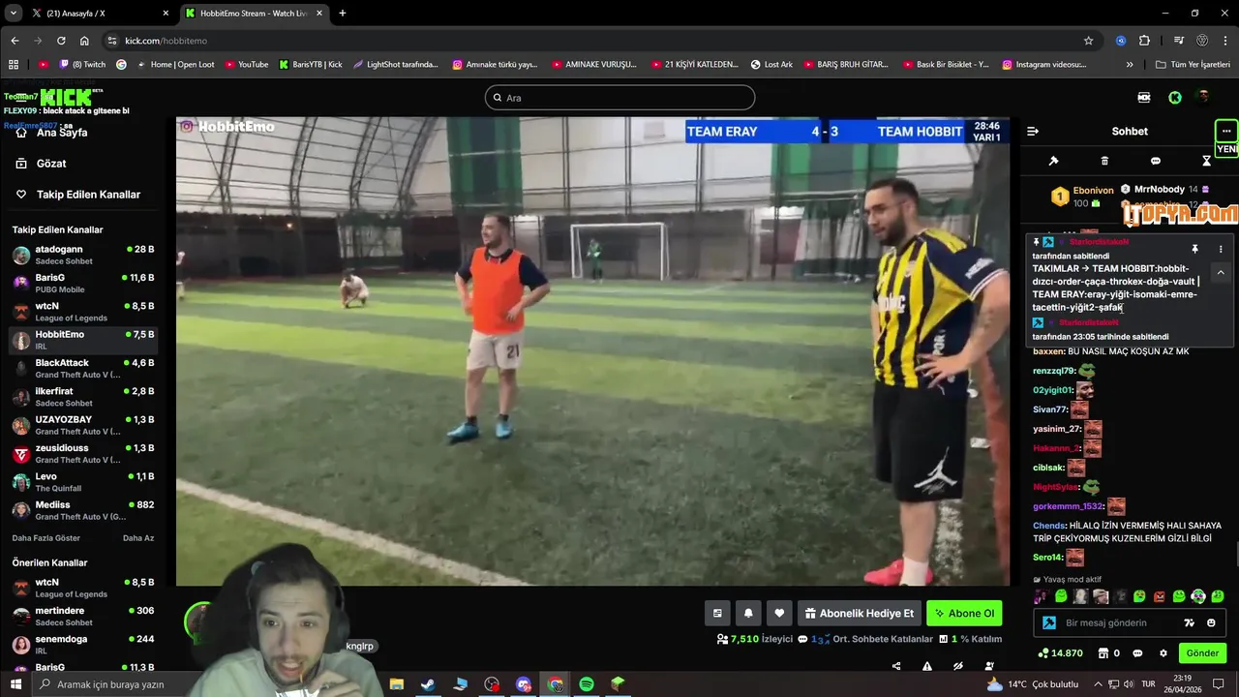Open Tüm Yer İşaretleri folder
This screenshot has width=1239, height=697.
[x=1193, y=65]
